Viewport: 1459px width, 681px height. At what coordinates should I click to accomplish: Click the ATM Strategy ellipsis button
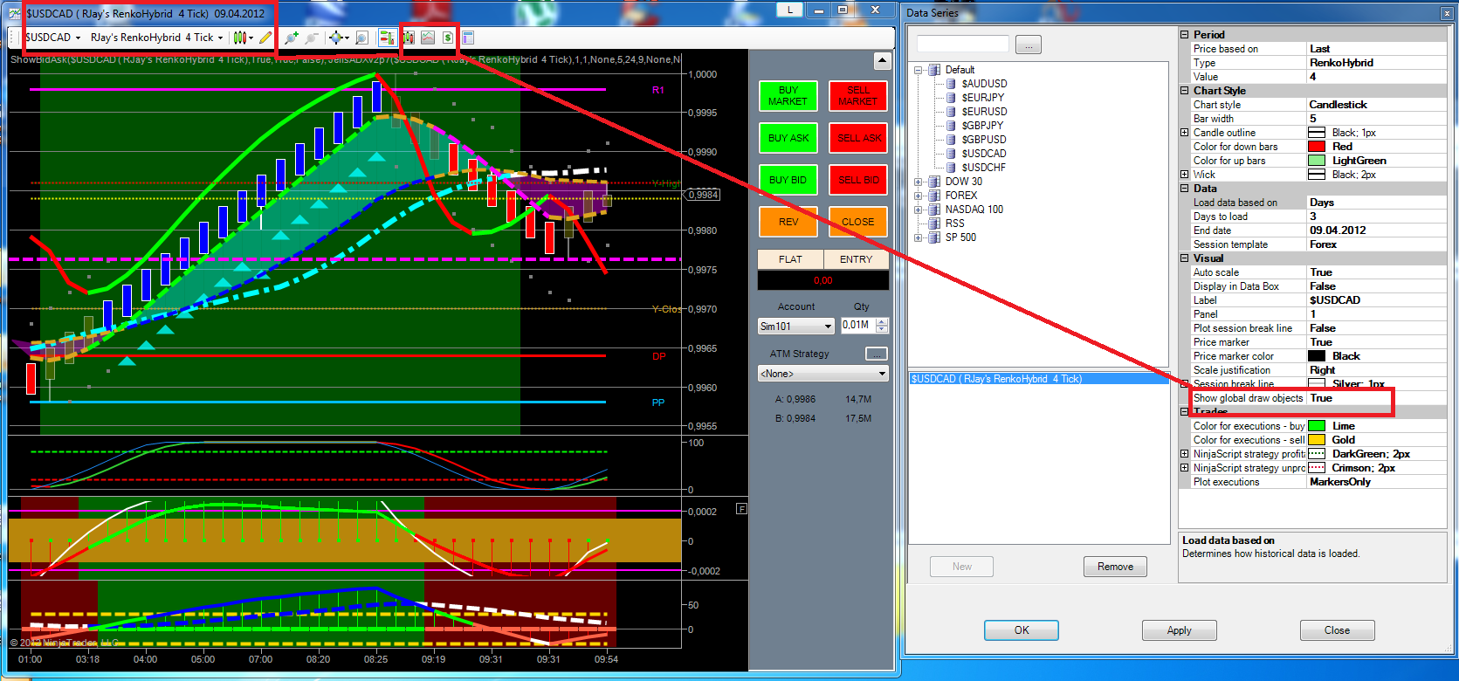(877, 354)
